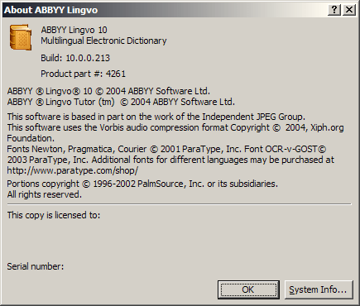This screenshot has width=360, height=306.
Task: Click the ABBYY Lingvo book icon
Action: (20, 37)
